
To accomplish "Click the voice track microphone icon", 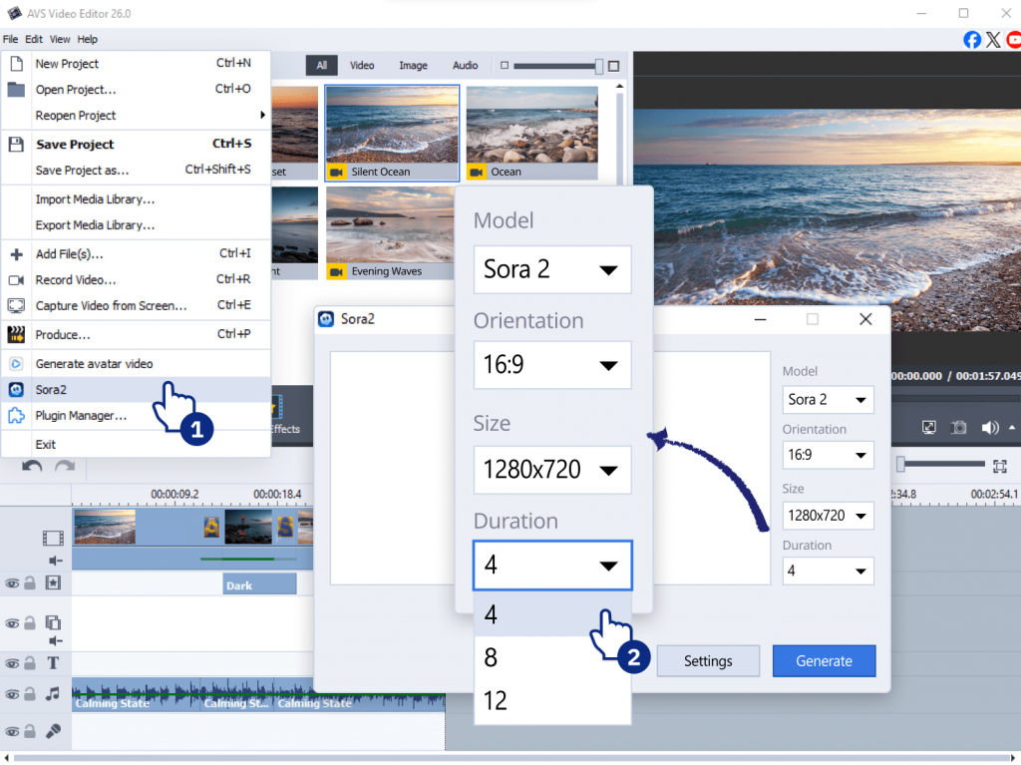I will (53, 731).
